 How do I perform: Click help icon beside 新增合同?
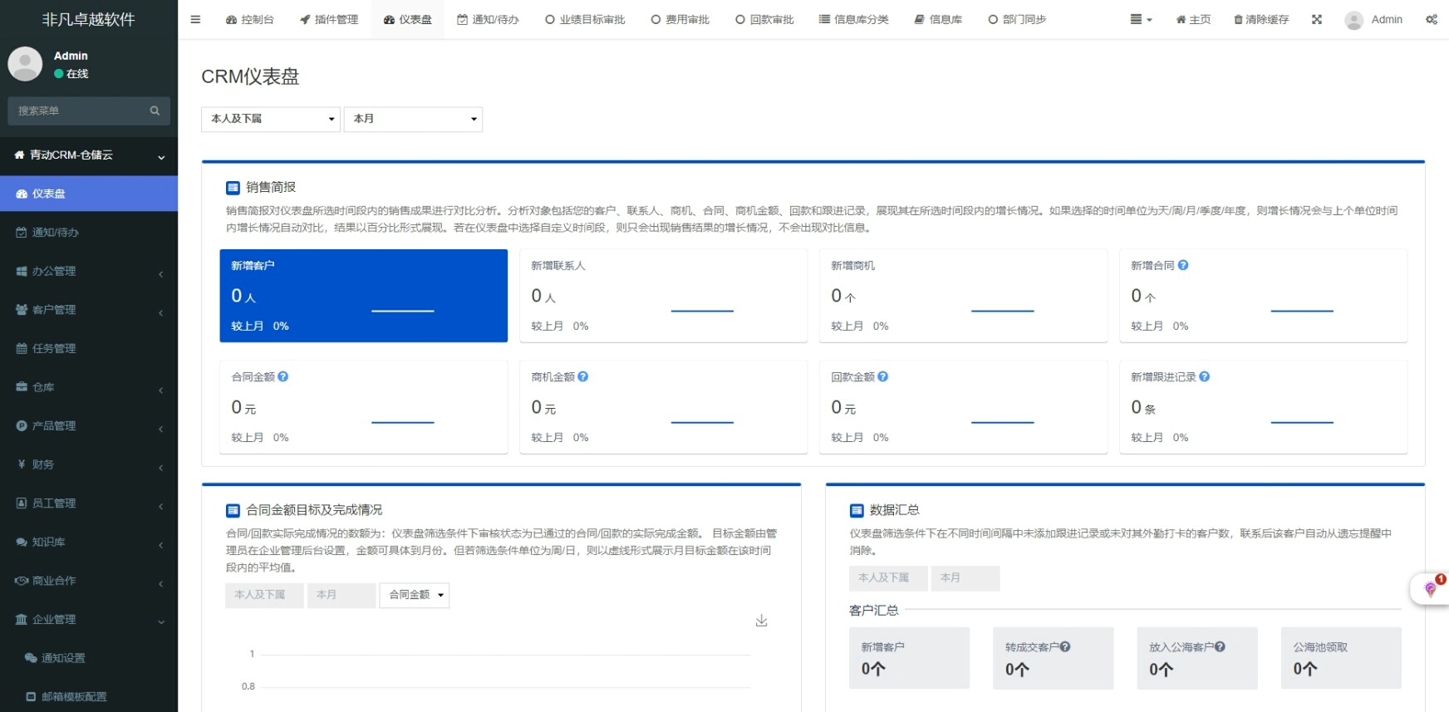(1183, 265)
